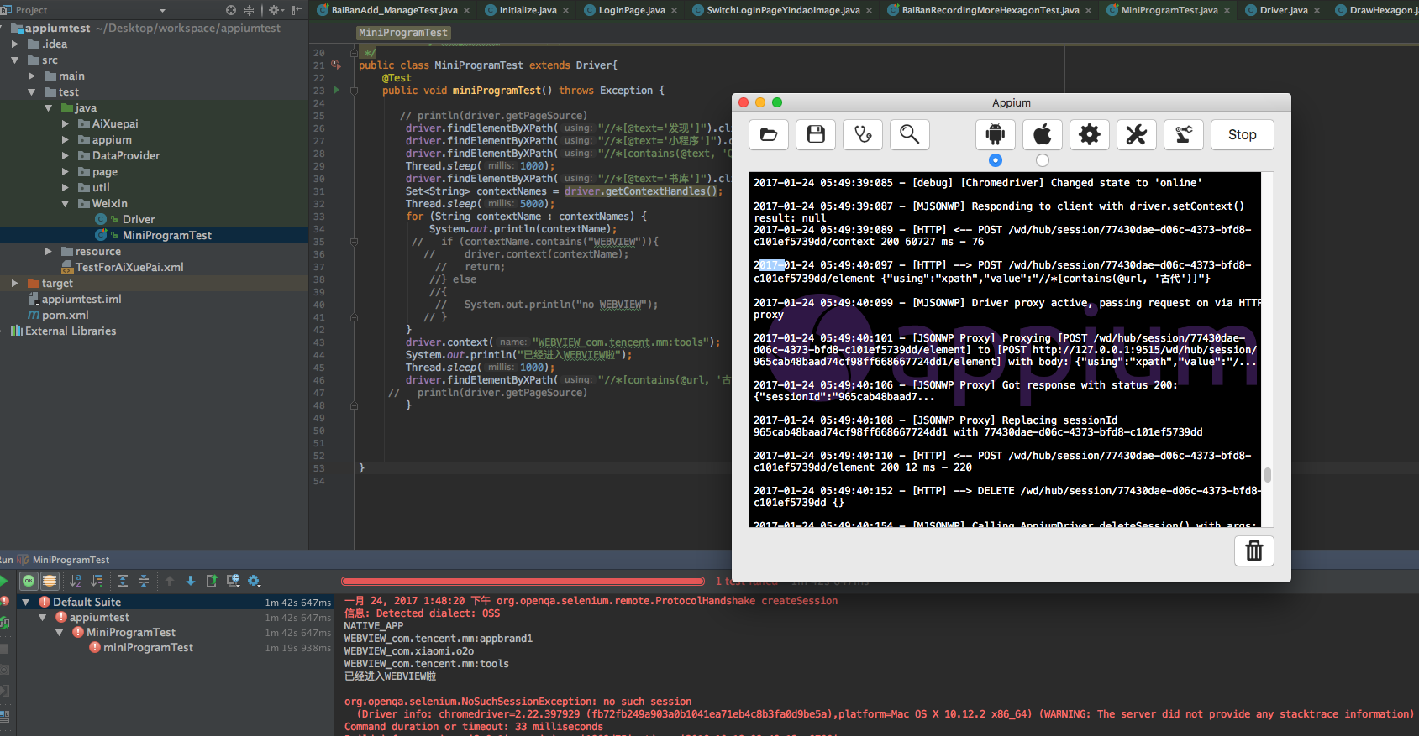This screenshot has height=736, width=1419.
Task: Click MiniProgramTest breadcrumb in editor
Action: pos(403,33)
